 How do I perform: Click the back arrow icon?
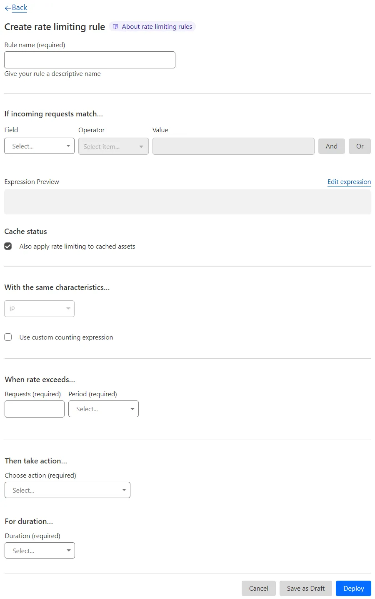[x=7, y=8]
